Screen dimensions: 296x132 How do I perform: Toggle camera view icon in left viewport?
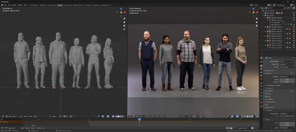[x=124, y=26]
